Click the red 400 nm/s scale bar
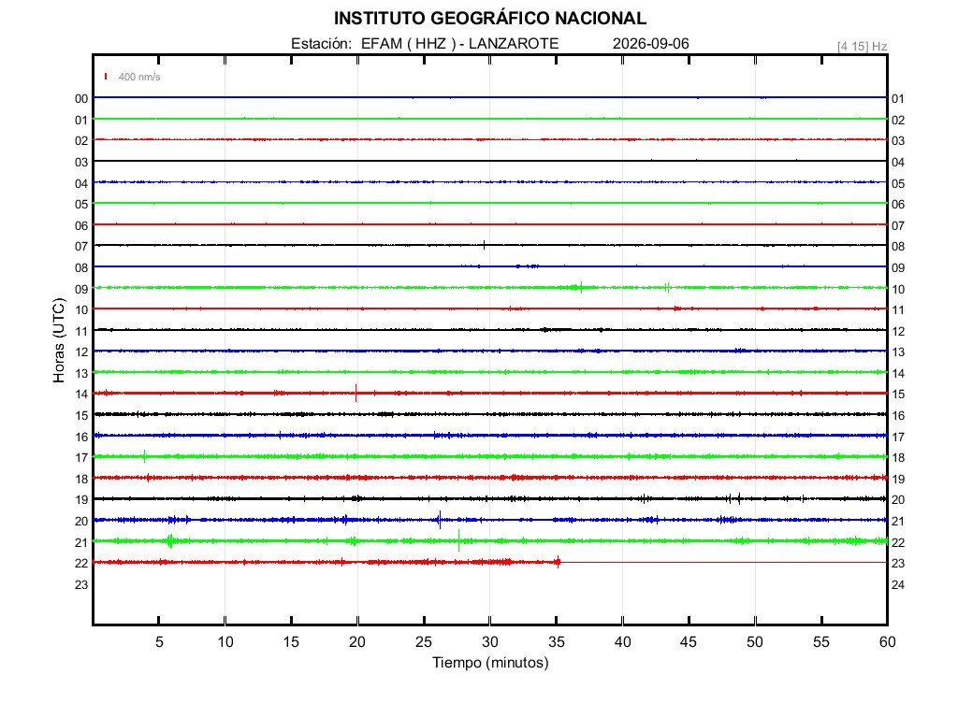This screenshot has height=718, width=958. click(x=106, y=77)
